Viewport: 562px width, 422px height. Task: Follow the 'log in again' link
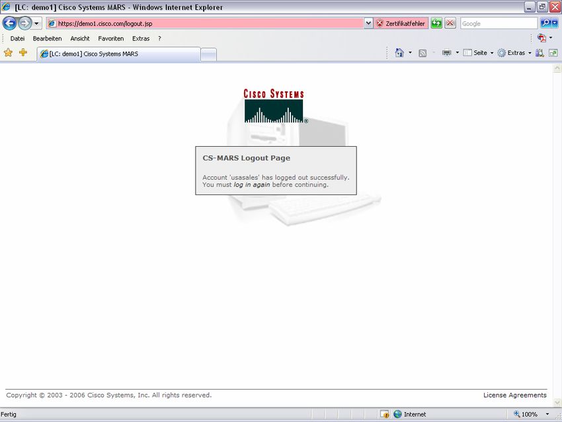(x=252, y=185)
